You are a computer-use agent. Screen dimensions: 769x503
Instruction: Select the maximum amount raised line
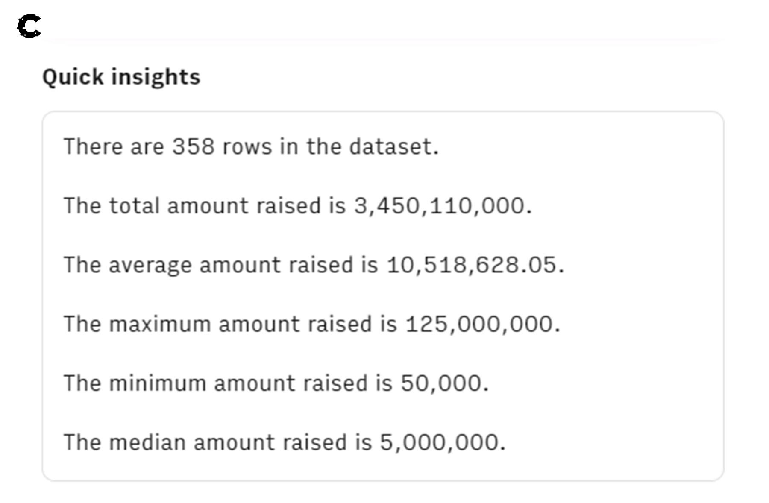311,324
